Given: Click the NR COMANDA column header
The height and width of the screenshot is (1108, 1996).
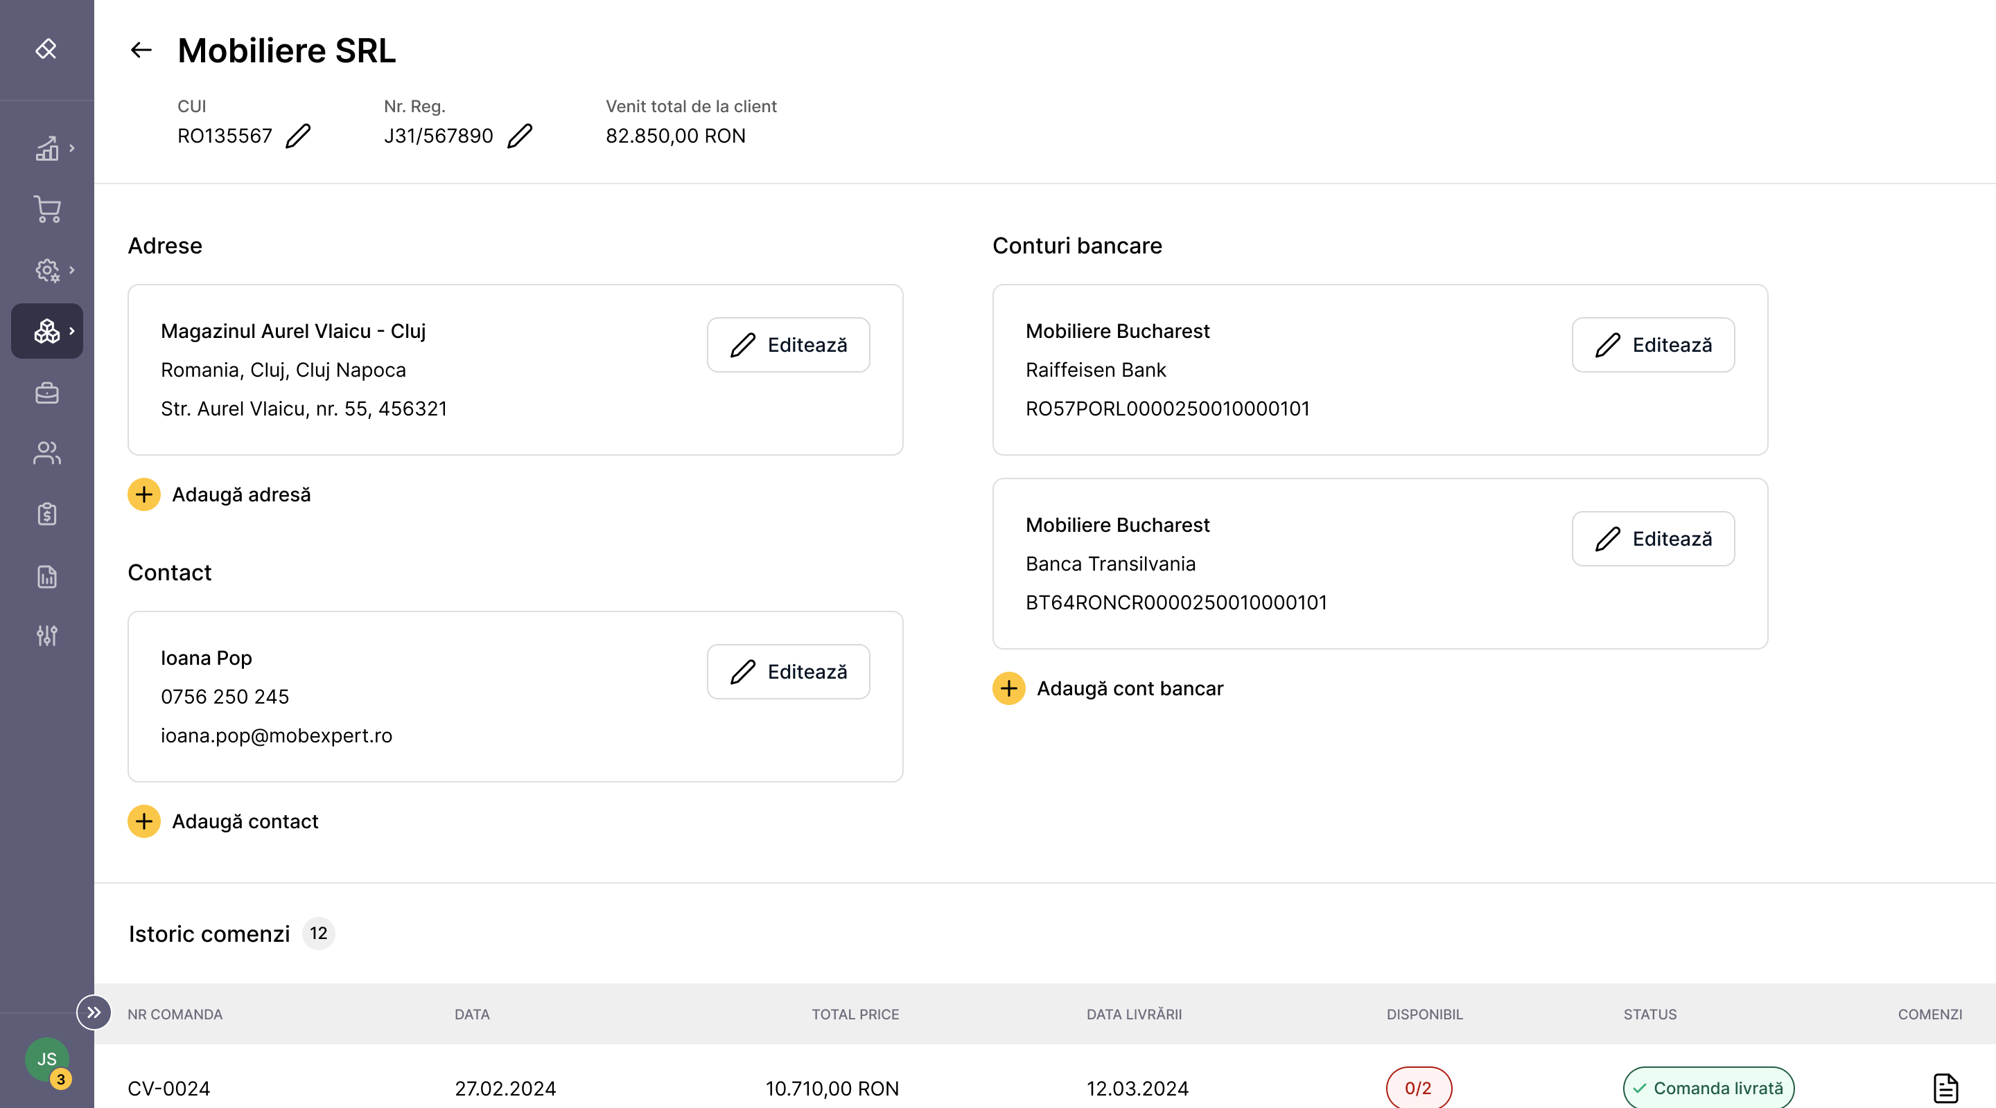Looking at the screenshot, I should click(x=175, y=1015).
